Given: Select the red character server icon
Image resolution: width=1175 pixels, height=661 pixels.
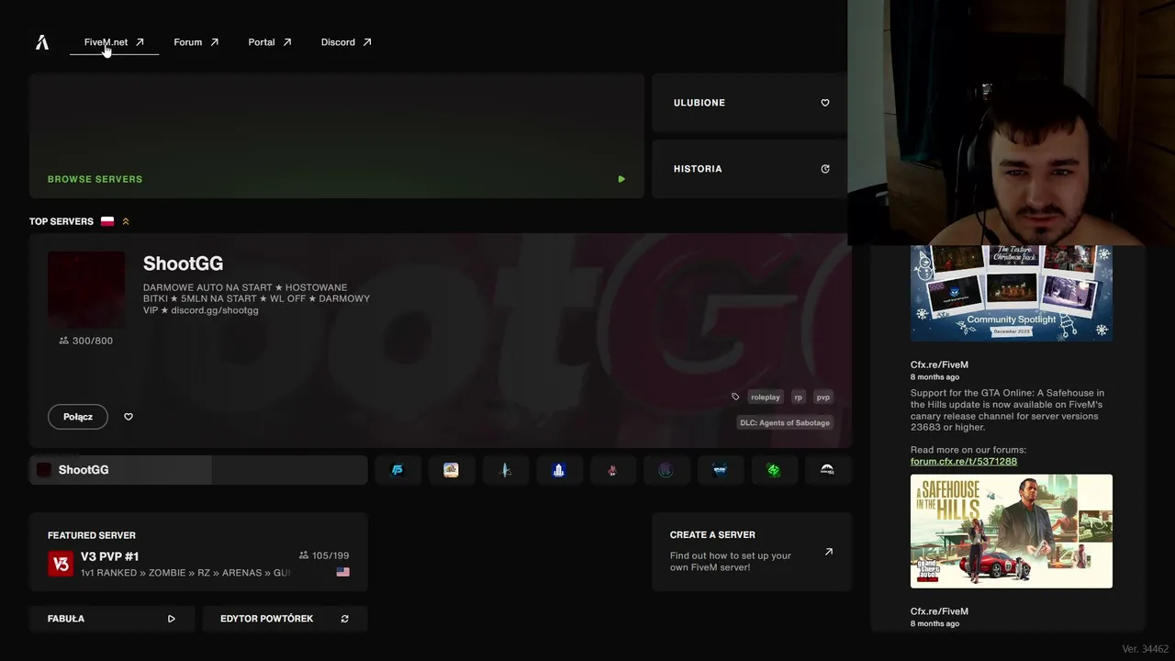Looking at the screenshot, I should tap(612, 470).
